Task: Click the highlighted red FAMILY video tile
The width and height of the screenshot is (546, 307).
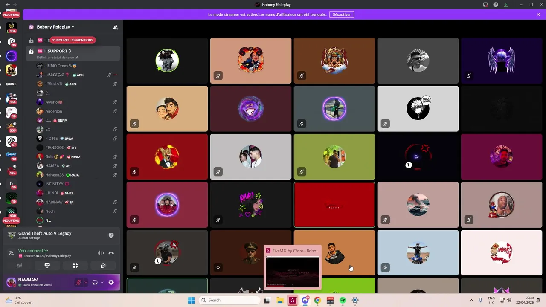Action: pyautogui.click(x=334, y=205)
